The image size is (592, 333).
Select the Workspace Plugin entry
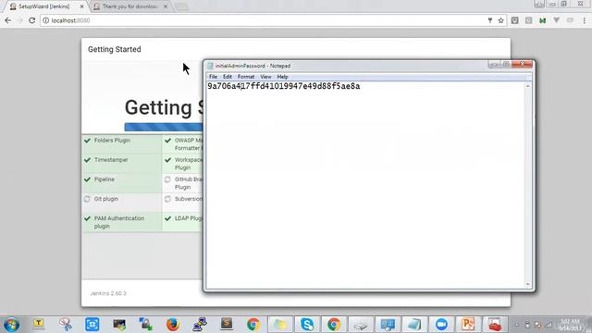click(x=183, y=164)
